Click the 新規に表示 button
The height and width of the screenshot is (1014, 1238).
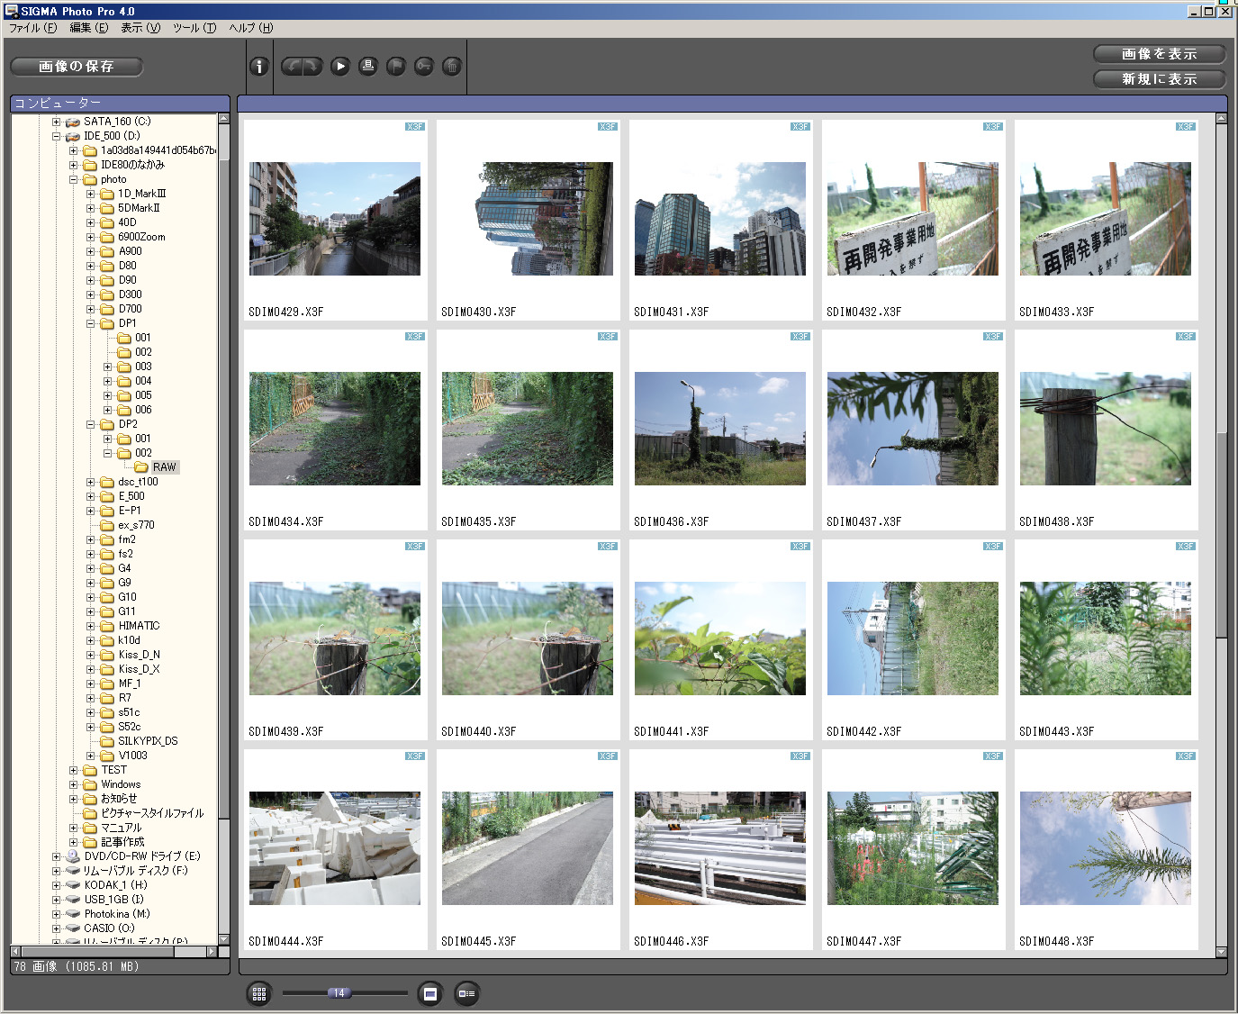[x=1159, y=79]
